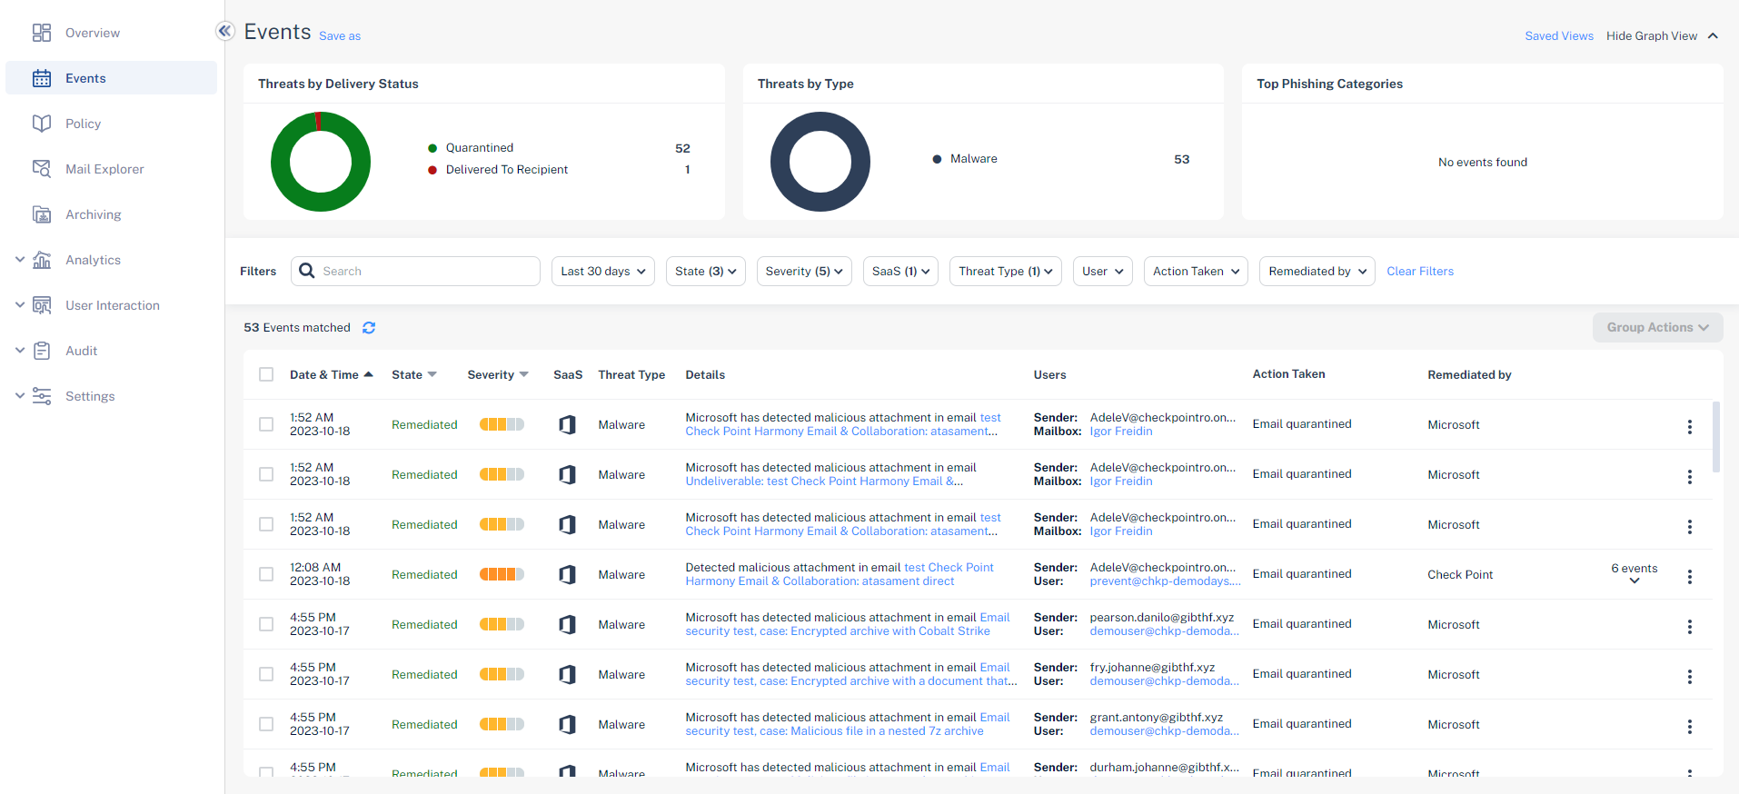Open the SaaS (1) filter
The height and width of the screenshot is (794, 1739).
(x=900, y=271)
